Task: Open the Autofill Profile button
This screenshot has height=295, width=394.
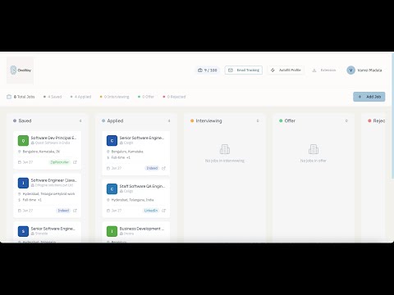Action: click(286, 70)
